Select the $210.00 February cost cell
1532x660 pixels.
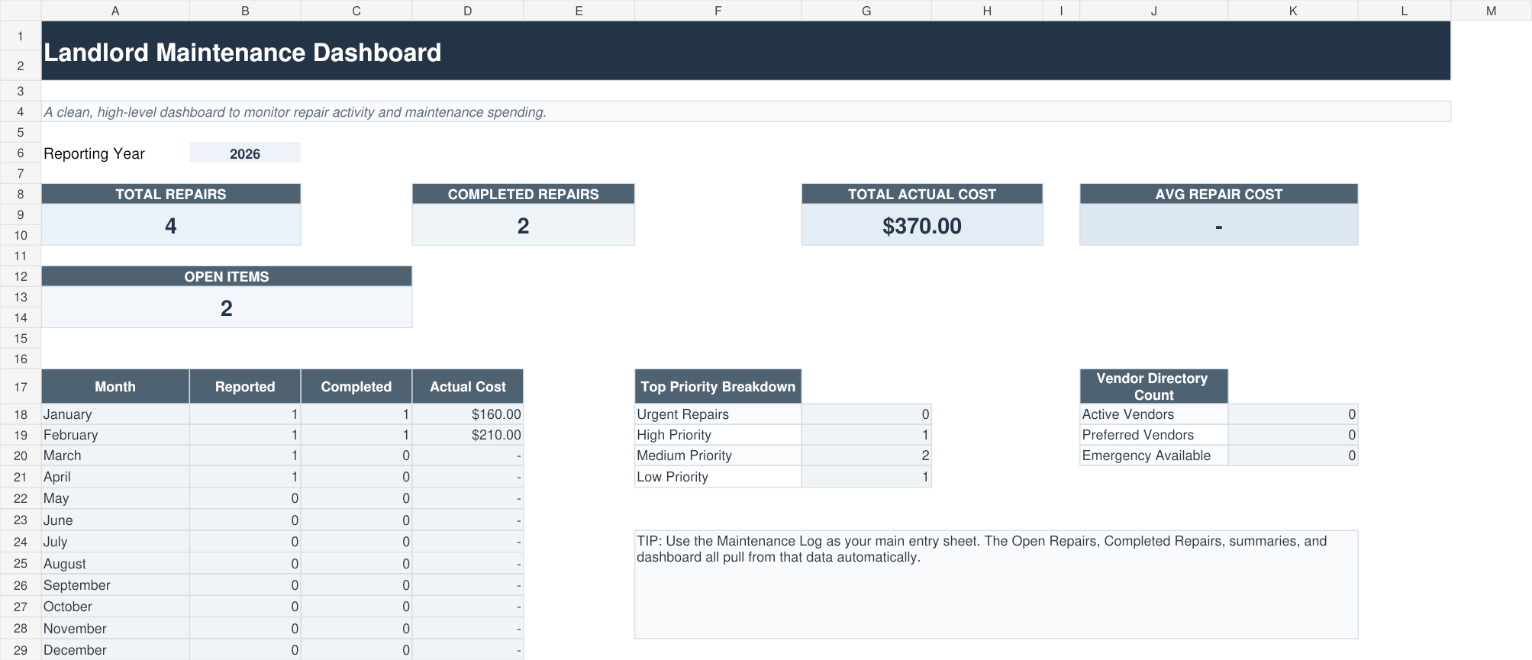click(x=468, y=434)
